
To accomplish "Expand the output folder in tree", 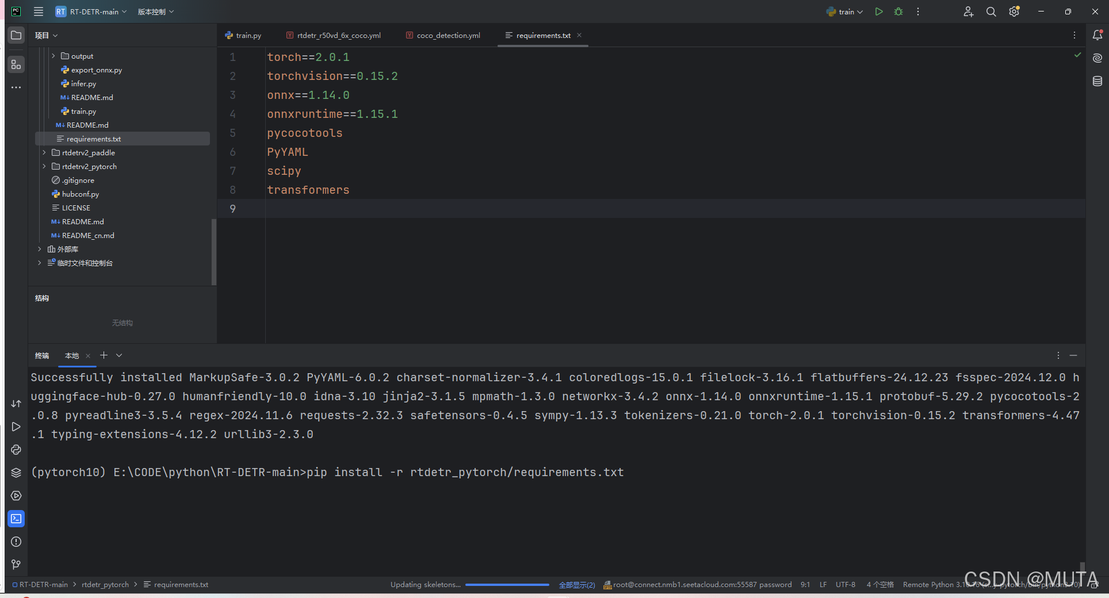I will 53,56.
